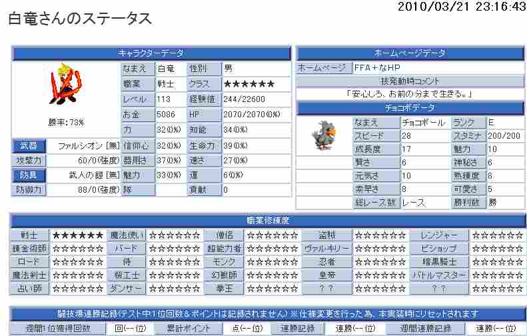The width and height of the screenshot is (527, 336).
Task: Click the ビショップ job label
Action: tap(439, 249)
